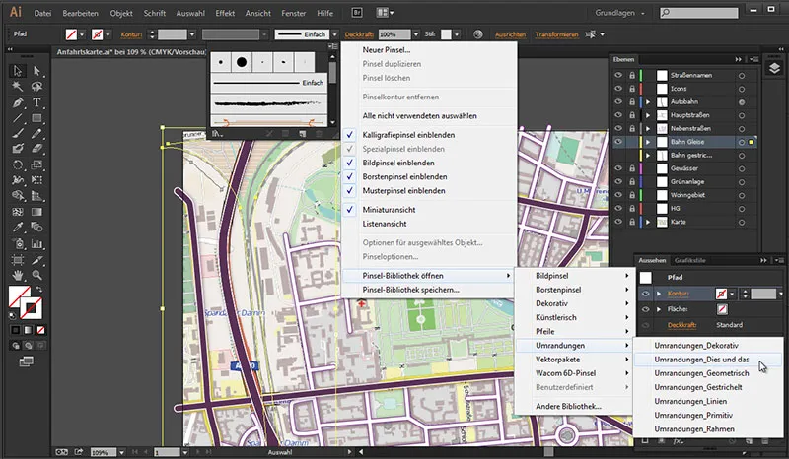Open the Layers panel dock icon
This screenshot has width=789, height=459.
pos(774,68)
